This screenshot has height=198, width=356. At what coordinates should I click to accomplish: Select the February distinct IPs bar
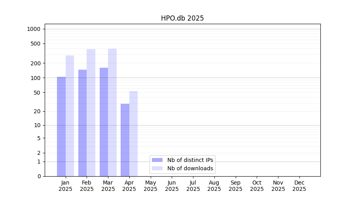tap(82, 123)
